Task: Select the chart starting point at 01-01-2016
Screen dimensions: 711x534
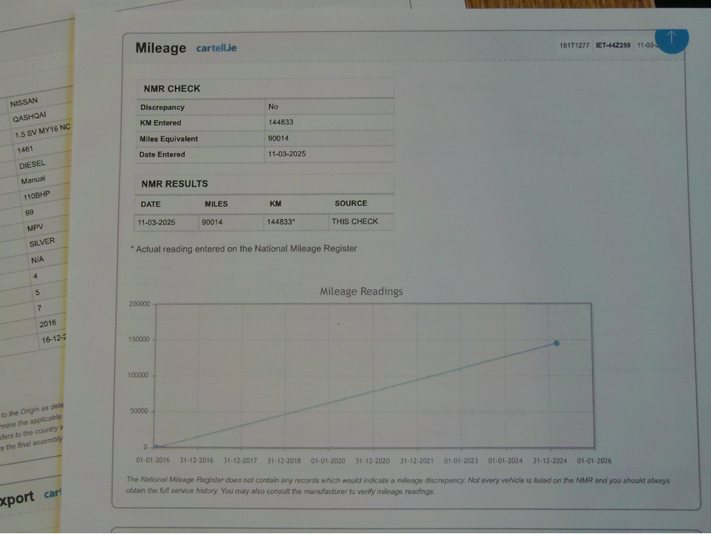Action: [157, 447]
